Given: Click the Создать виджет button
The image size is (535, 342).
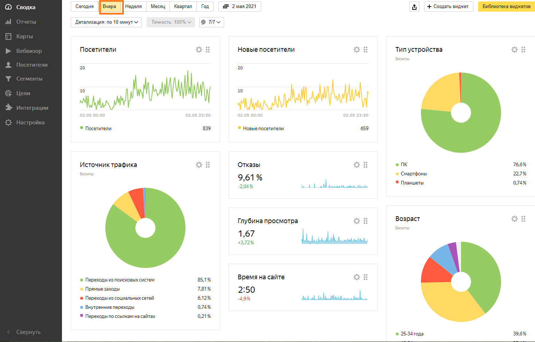Looking at the screenshot, I should tap(448, 7).
